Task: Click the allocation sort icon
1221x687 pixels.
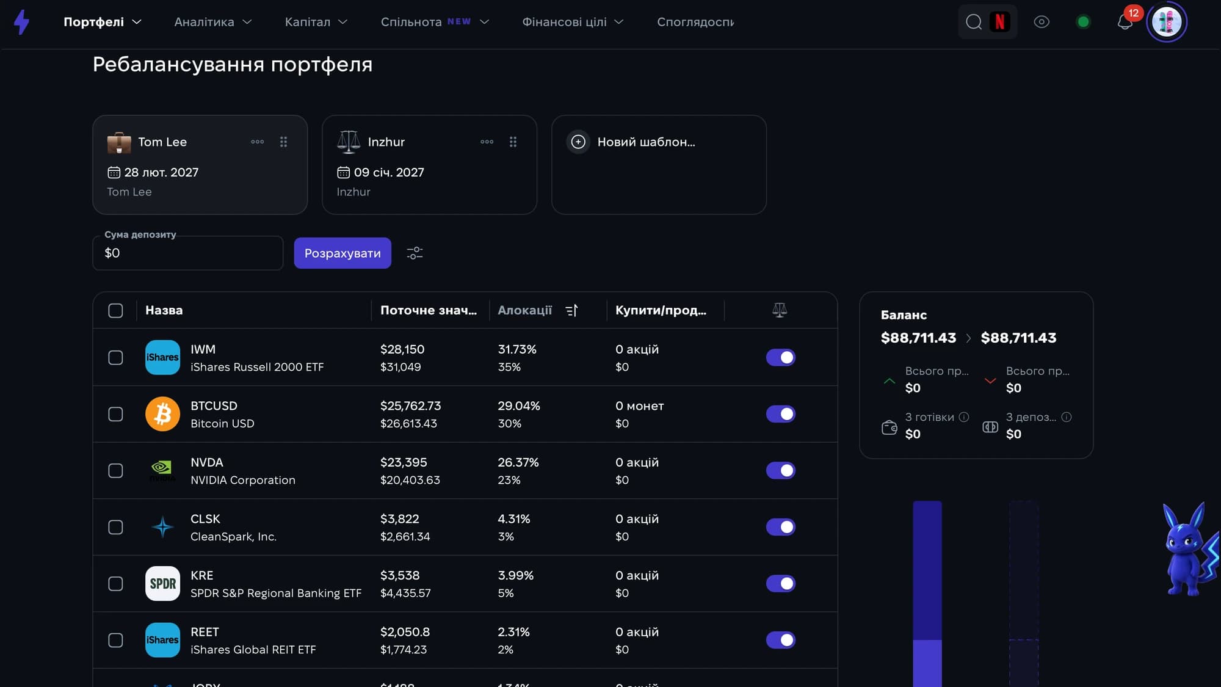Action: [571, 310]
